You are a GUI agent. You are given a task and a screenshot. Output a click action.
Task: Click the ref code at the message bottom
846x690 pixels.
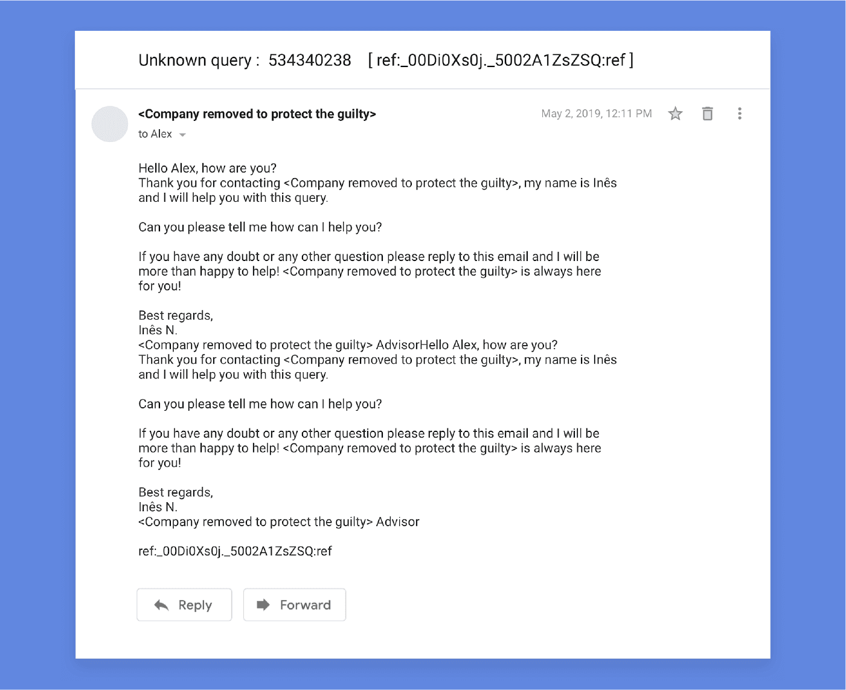[x=236, y=551]
